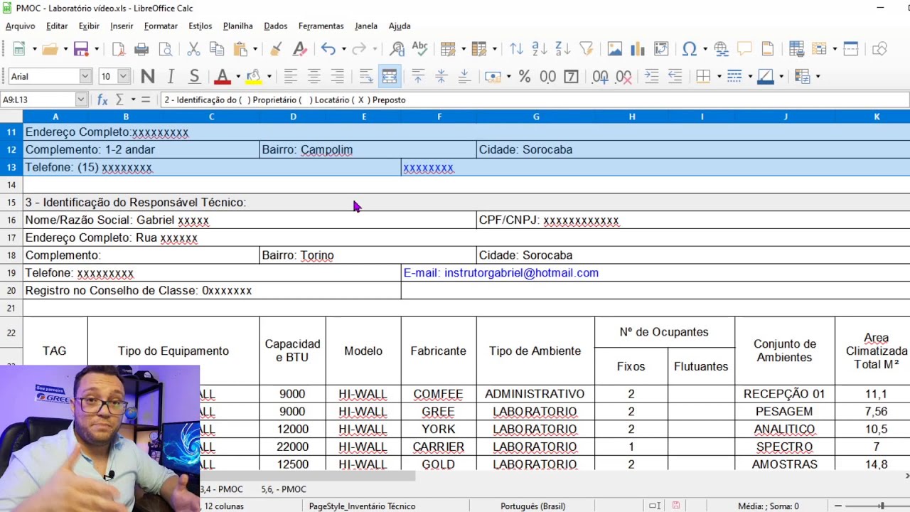This screenshot has width=910, height=512.
Task: Open headers and footers tool
Action: 768,49
